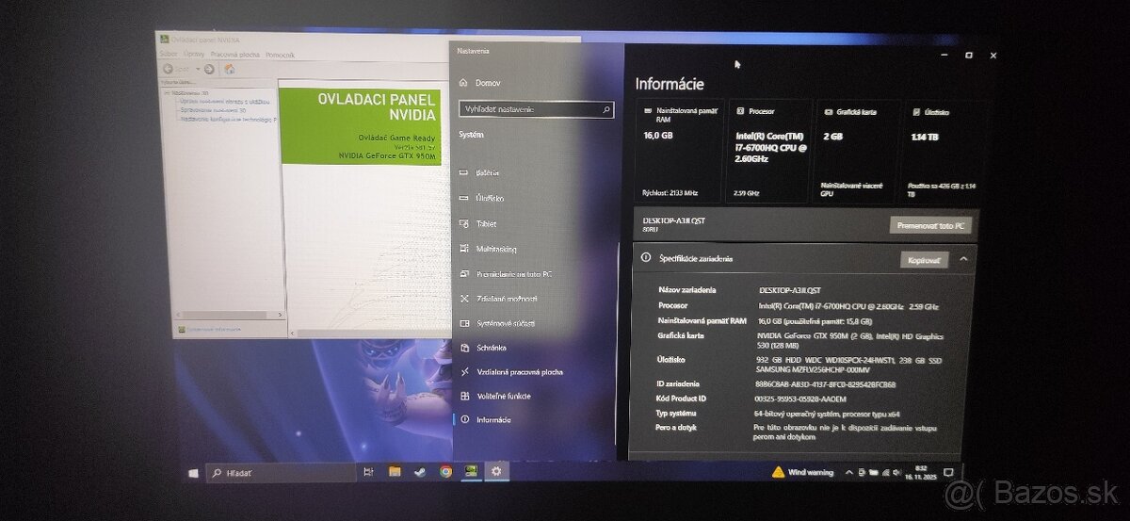
Task: Click the Úložisko card icon
Action: point(916,111)
